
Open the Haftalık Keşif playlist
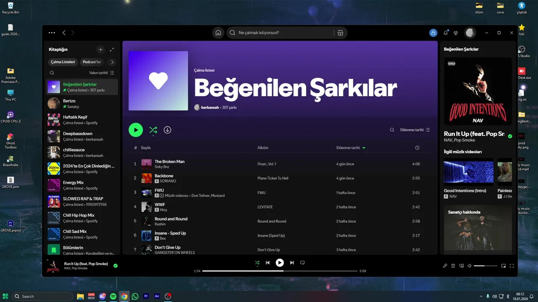[82, 120]
